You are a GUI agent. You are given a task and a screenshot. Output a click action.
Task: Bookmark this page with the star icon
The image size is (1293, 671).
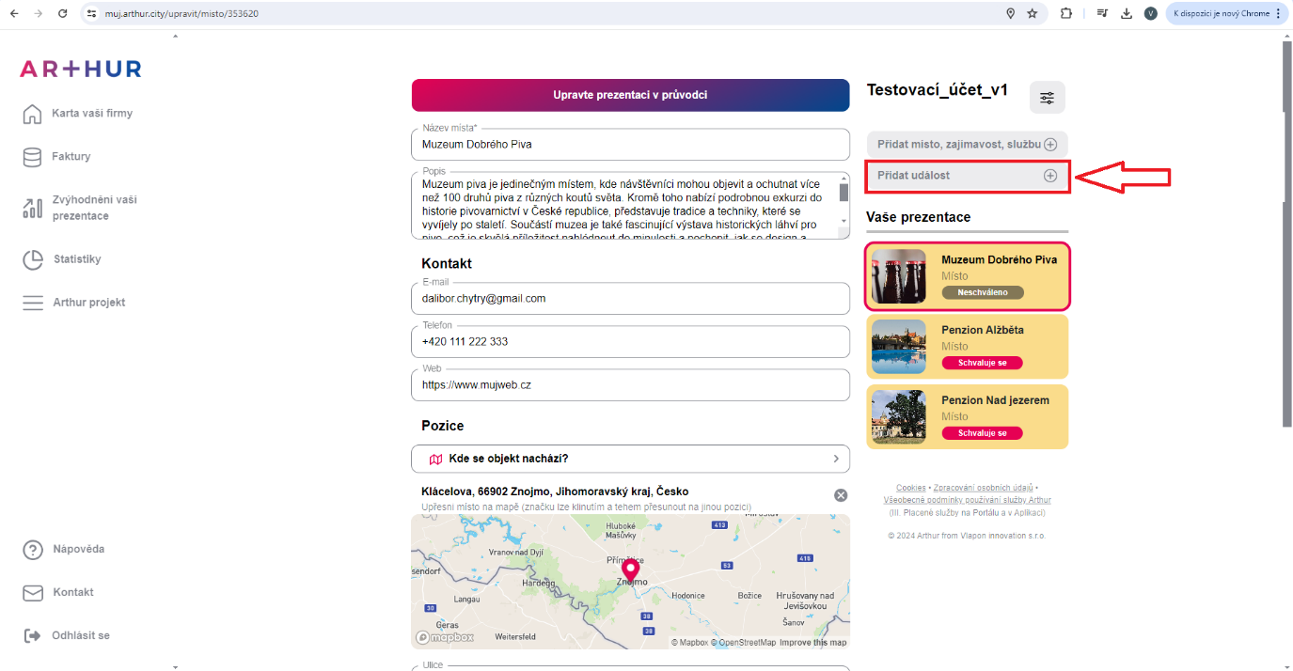pos(1033,14)
